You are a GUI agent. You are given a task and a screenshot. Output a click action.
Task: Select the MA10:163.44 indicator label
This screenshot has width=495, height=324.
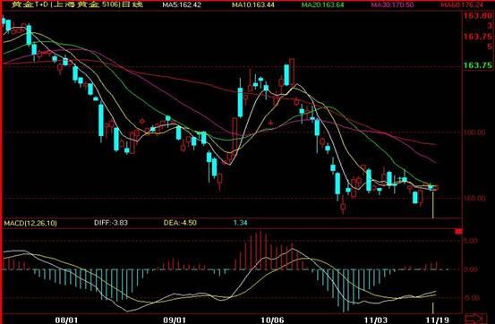pos(252,4)
